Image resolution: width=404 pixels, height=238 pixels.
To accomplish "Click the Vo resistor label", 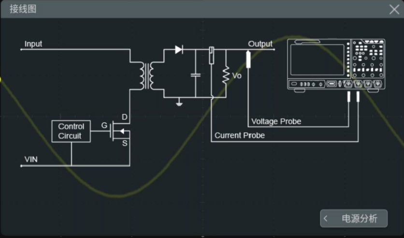I will point(237,76).
